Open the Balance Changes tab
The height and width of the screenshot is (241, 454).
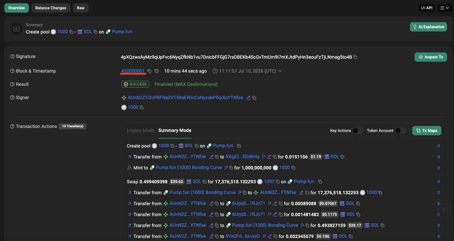point(51,8)
